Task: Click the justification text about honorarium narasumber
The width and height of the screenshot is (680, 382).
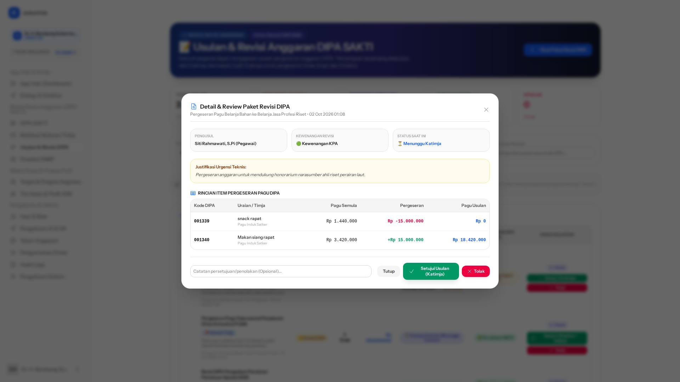Action: coord(280,175)
